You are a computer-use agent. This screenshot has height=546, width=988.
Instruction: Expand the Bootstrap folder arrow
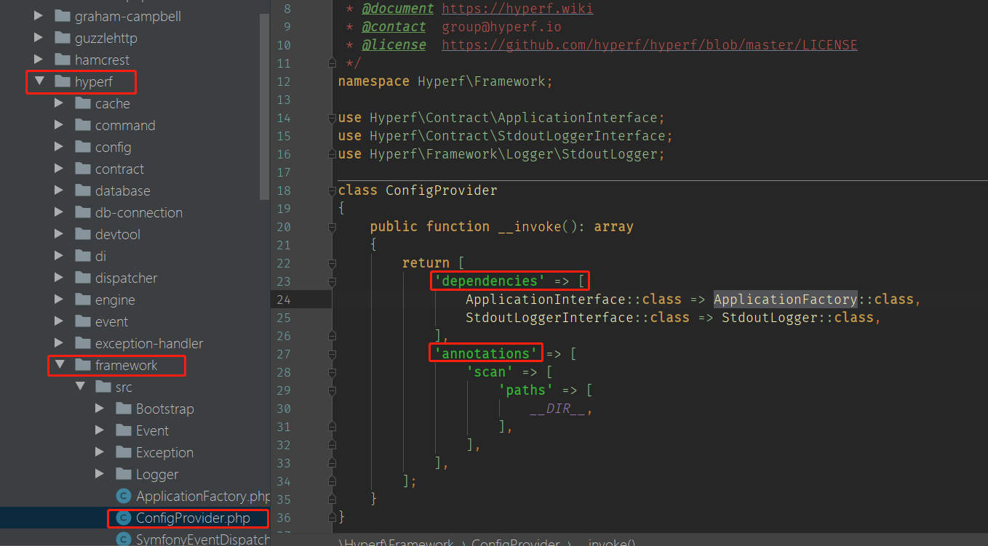click(100, 409)
